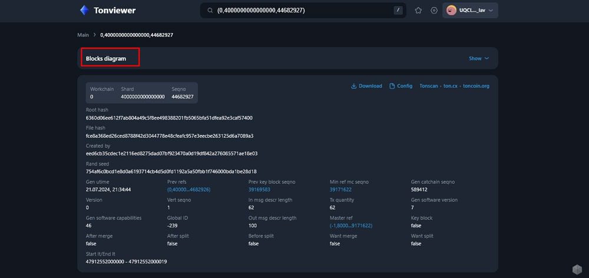
Task: Open the toncoin.org external link
Action: pos(476,86)
